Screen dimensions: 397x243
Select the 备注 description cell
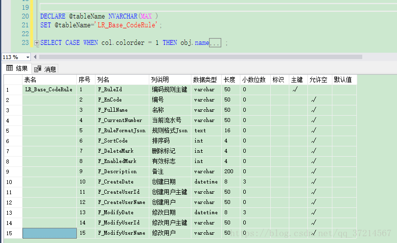click(170, 172)
